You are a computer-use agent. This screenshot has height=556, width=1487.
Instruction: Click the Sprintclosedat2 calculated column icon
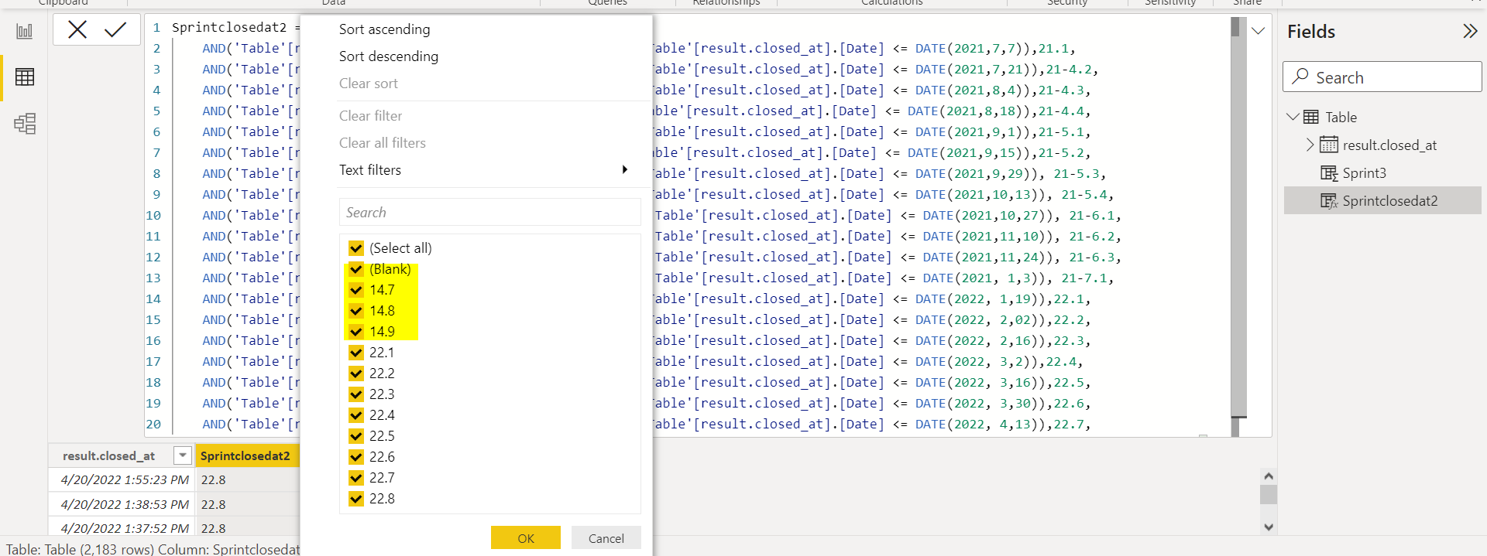(x=1329, y=200)
